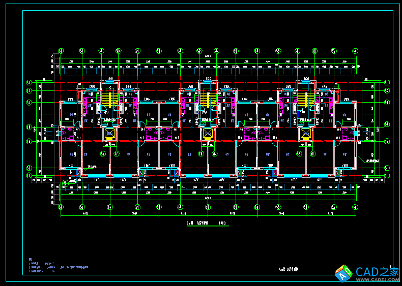
Task: Click the topmost axis bubble on right side
Action: 387,82
